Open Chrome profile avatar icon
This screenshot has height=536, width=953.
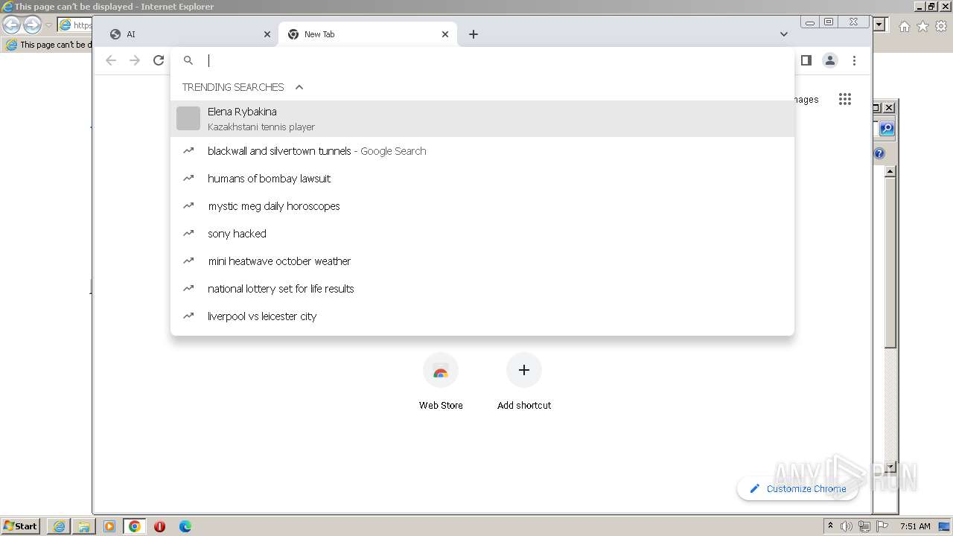[x=830, y=60]
